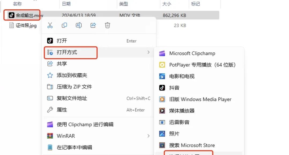Expand the 打开方式 submenu arrow
Image resolution: width=289 pixels, height=155 pixels.
click(149, 52)
